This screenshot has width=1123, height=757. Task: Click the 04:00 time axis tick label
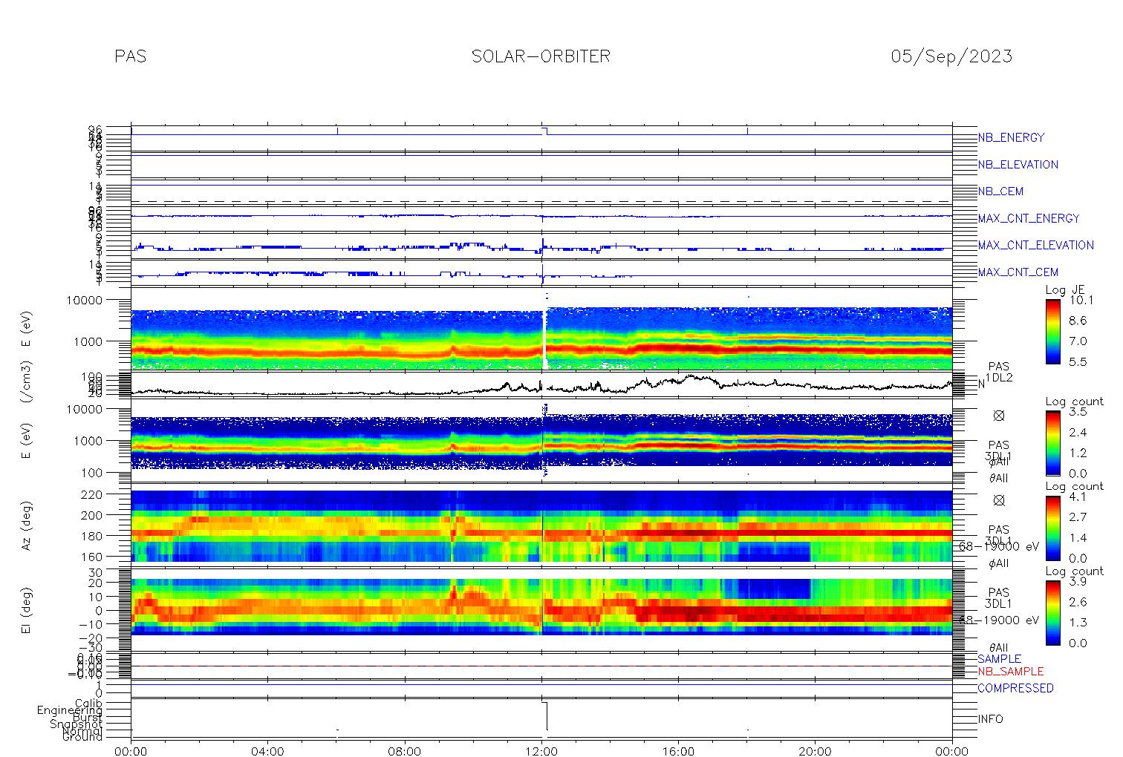click(267, 751)
